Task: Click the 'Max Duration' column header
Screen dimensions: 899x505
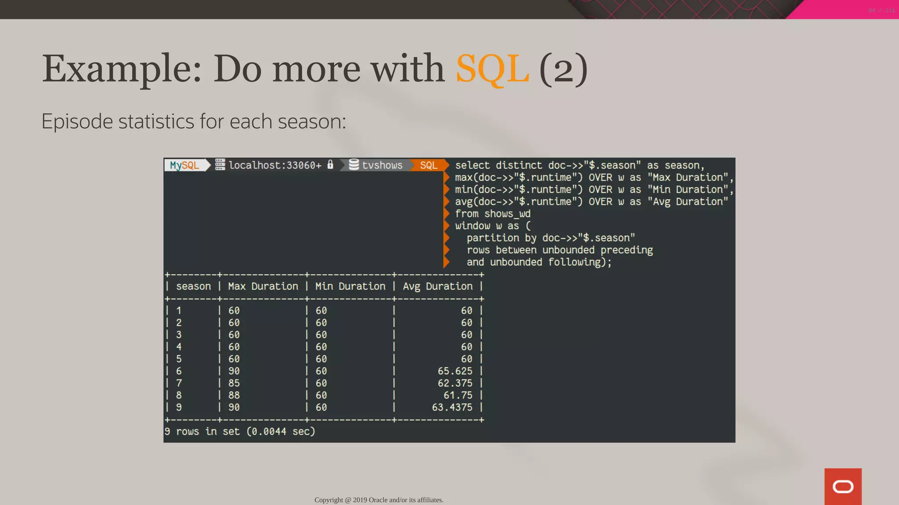Action: coord(263,286)
